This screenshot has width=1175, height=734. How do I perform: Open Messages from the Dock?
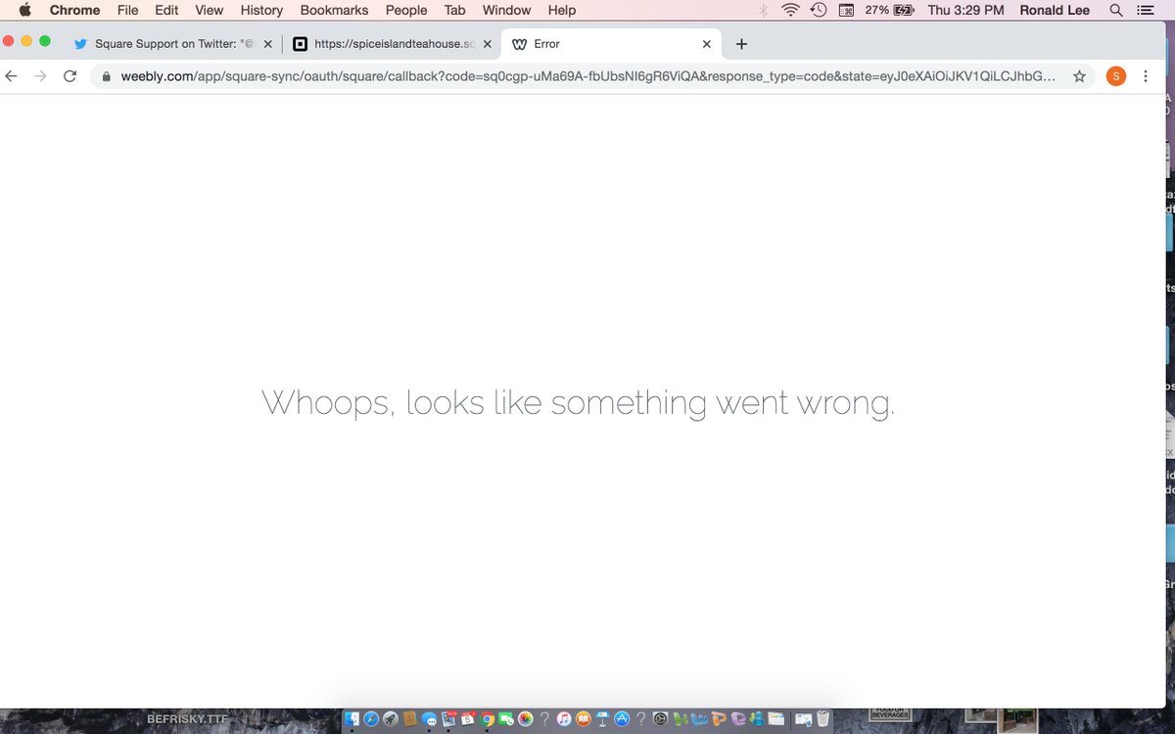[x=429, y=719]
